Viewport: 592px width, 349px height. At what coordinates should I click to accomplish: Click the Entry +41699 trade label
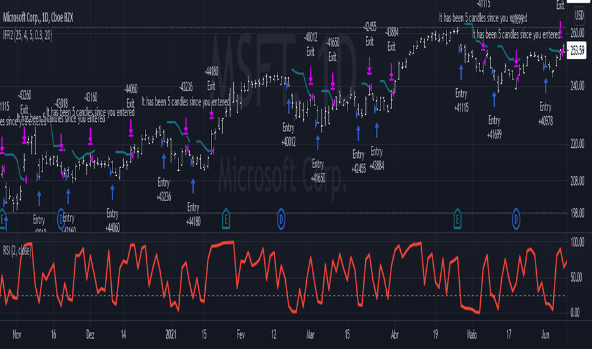(494, 128)
